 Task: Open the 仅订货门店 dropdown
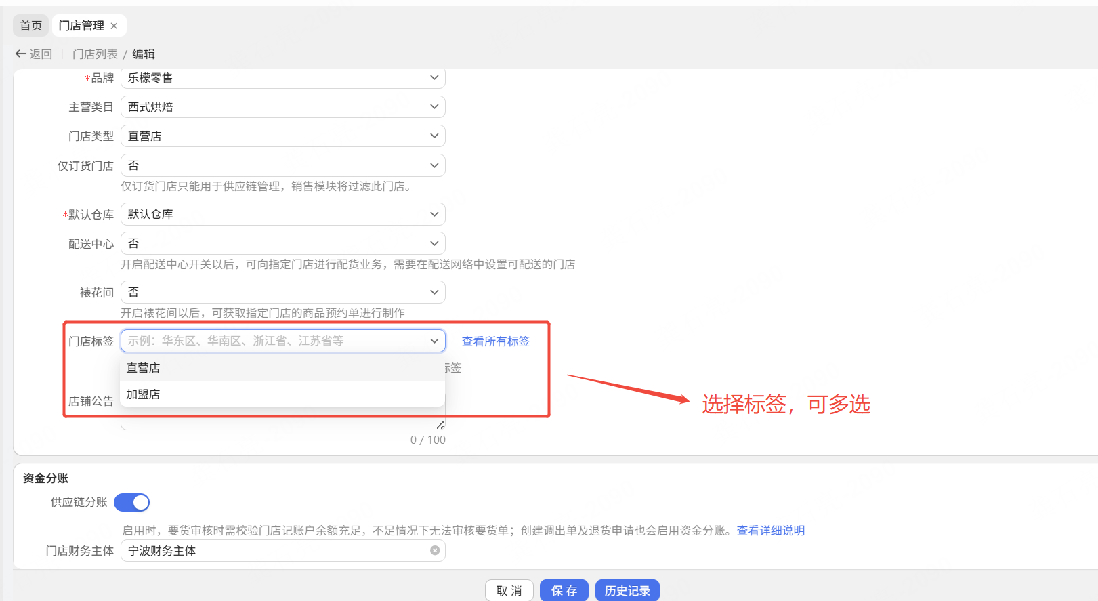pos(283,165)
